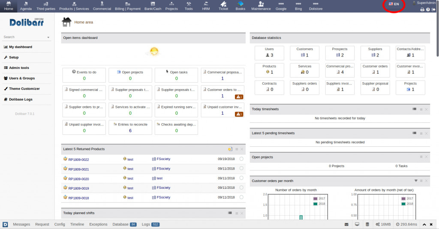Toggle status circle on RP1809-0020 row
439x229 pixels.
pos(241,178)
